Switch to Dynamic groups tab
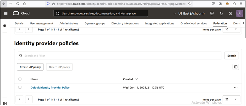246x106 pixels. 95,23
